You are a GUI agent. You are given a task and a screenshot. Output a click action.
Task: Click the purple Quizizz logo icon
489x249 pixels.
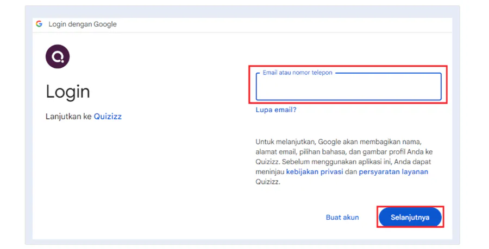(x=58, y=56)
